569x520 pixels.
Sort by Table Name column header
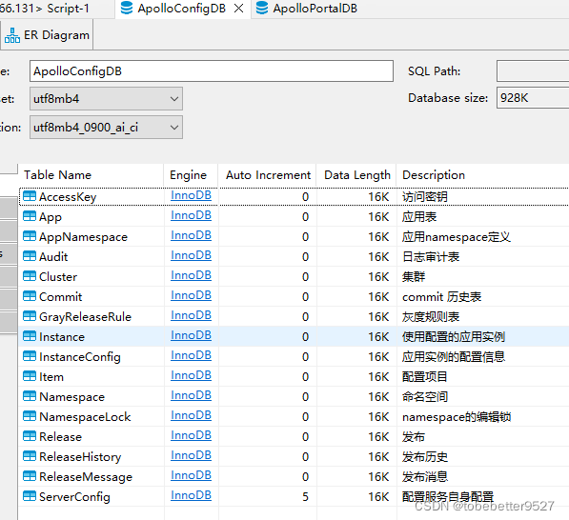pyautogui.click(x=91, y=175)
